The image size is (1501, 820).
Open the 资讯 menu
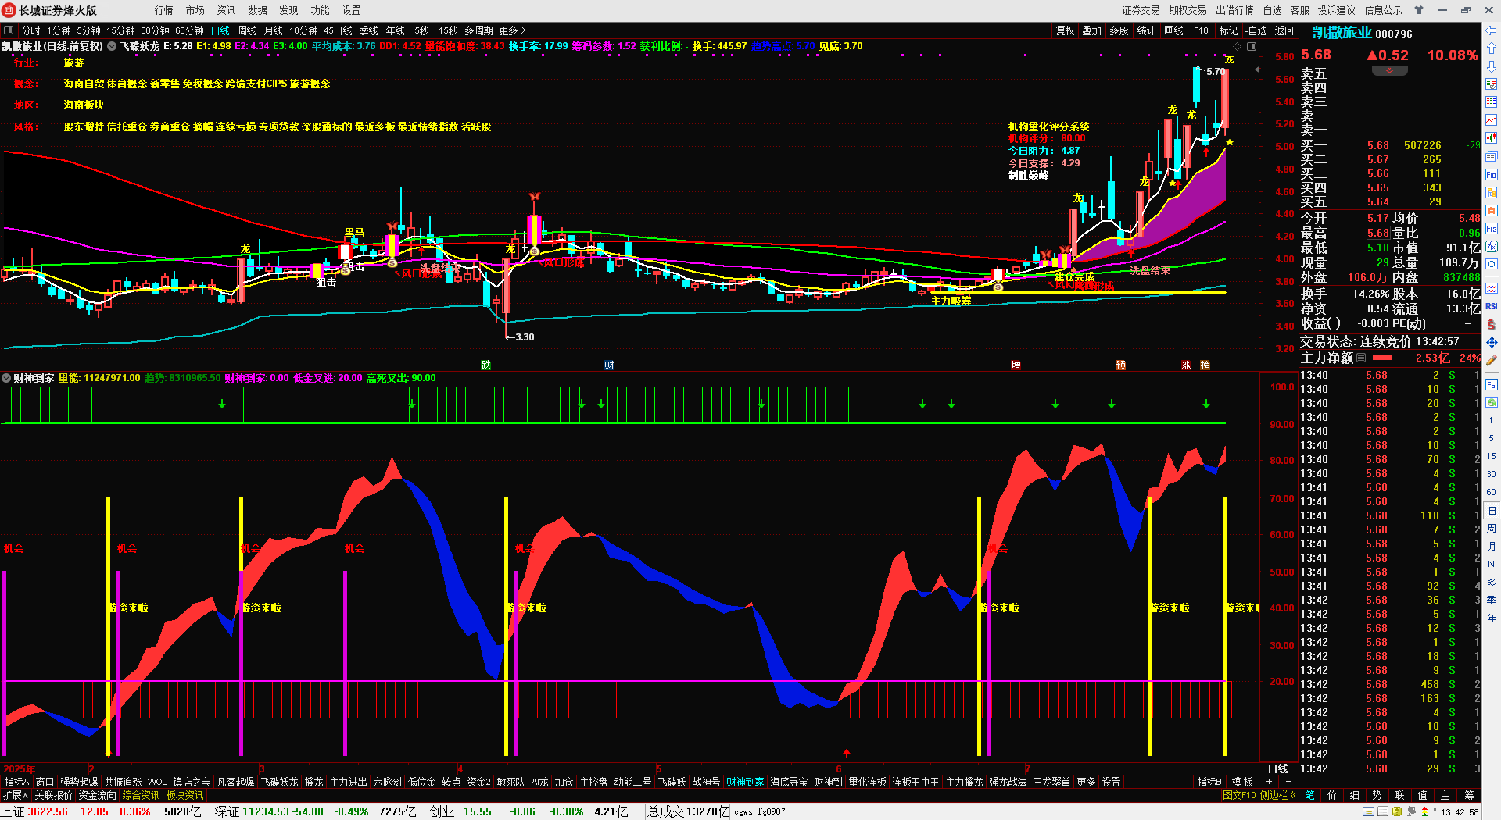tap(227, 10)
